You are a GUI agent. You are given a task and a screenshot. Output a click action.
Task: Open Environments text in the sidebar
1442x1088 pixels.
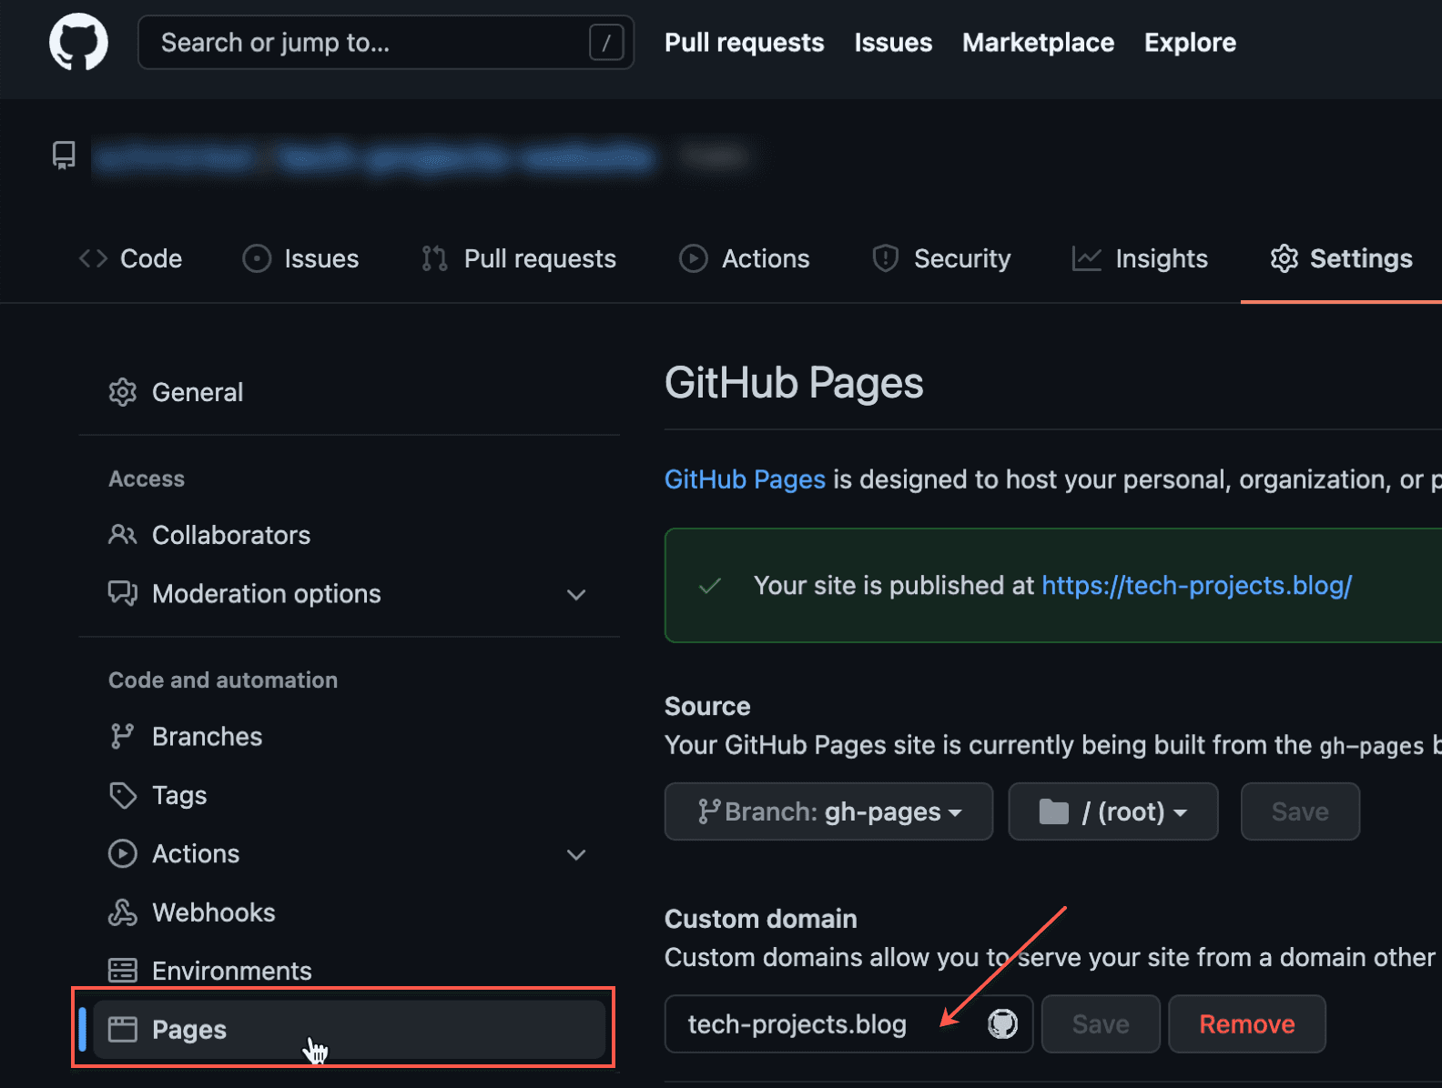pos(232,971)
